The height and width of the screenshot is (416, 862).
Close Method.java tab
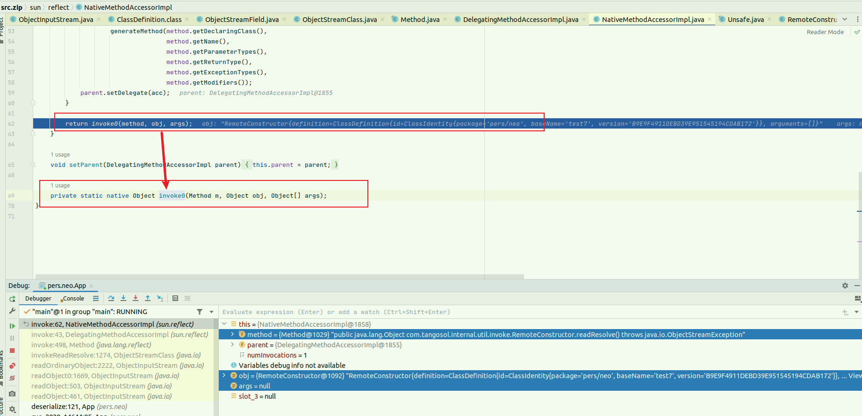coord(445,19)
